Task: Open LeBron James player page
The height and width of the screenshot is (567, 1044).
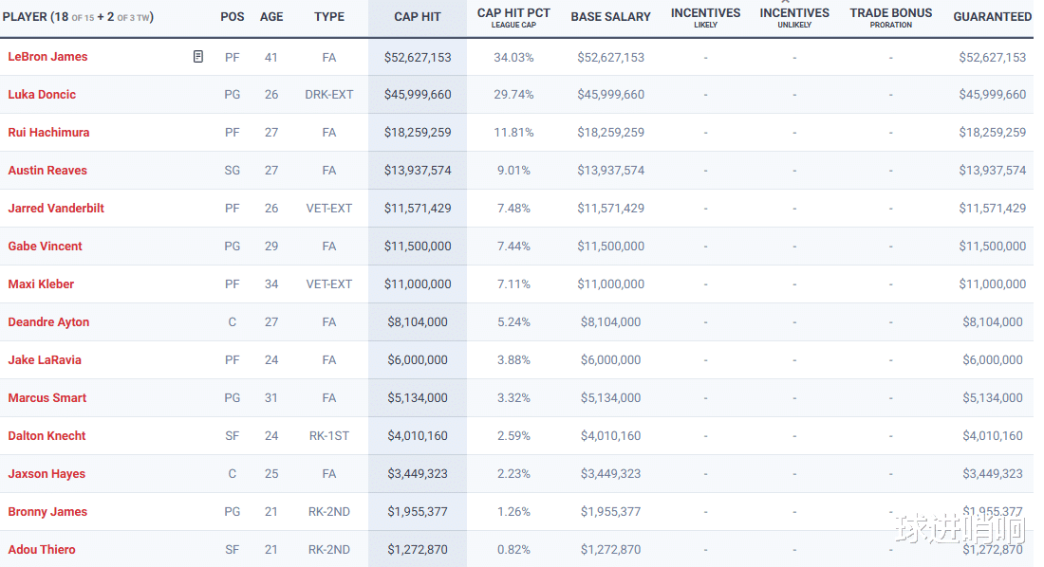Action: coord(47,57)
